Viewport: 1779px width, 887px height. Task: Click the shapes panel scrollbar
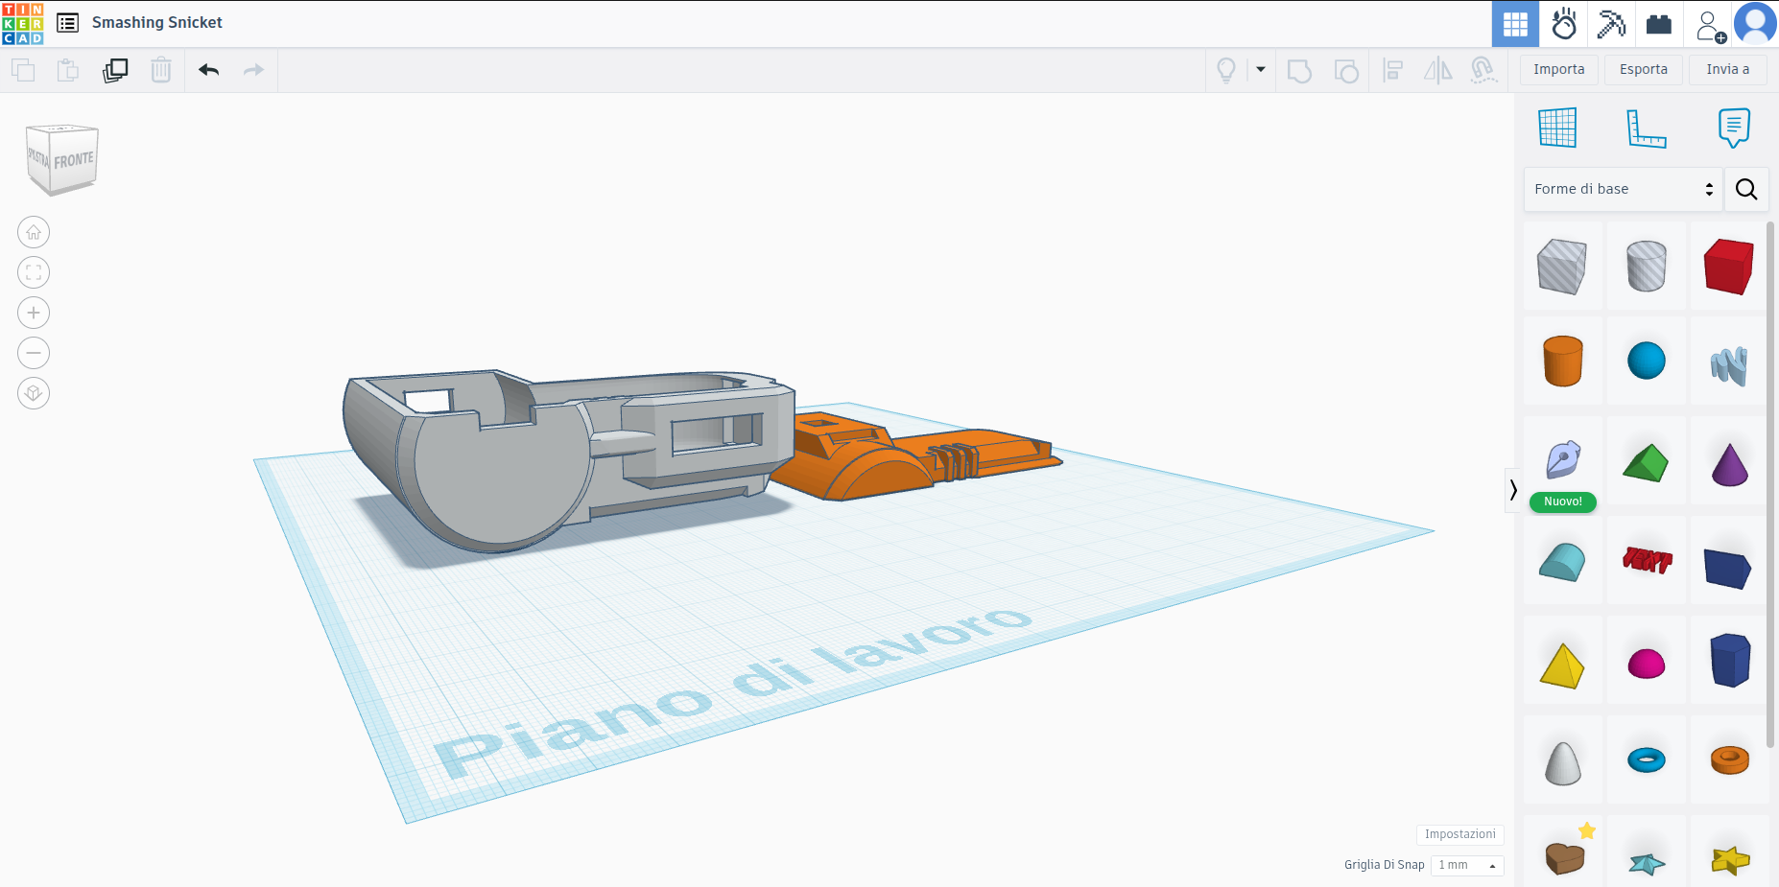pos(1770,484)
